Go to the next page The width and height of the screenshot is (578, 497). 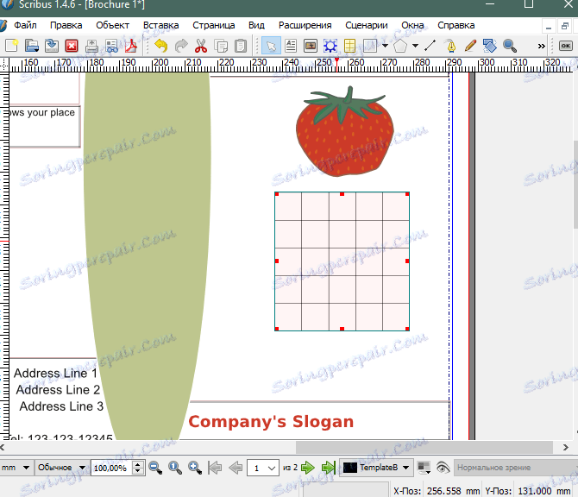pos(308,468)
